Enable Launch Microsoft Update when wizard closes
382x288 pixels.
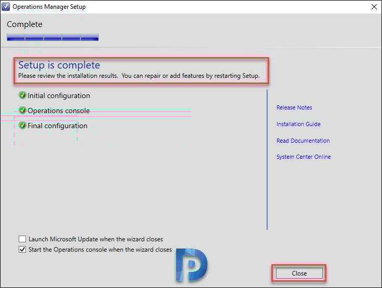tap(22, 239)
